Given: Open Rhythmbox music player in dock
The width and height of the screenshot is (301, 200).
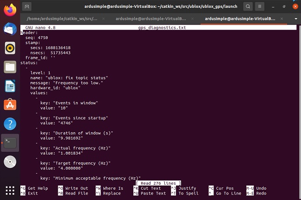Looking at the screenshot, I should click(x=10, y=48).
